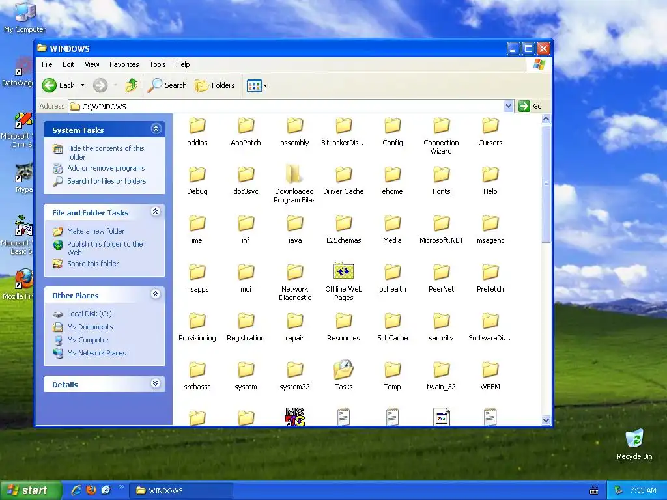Collapse the Other Places panel
This screenshot has width=667, height=500.
156,294
